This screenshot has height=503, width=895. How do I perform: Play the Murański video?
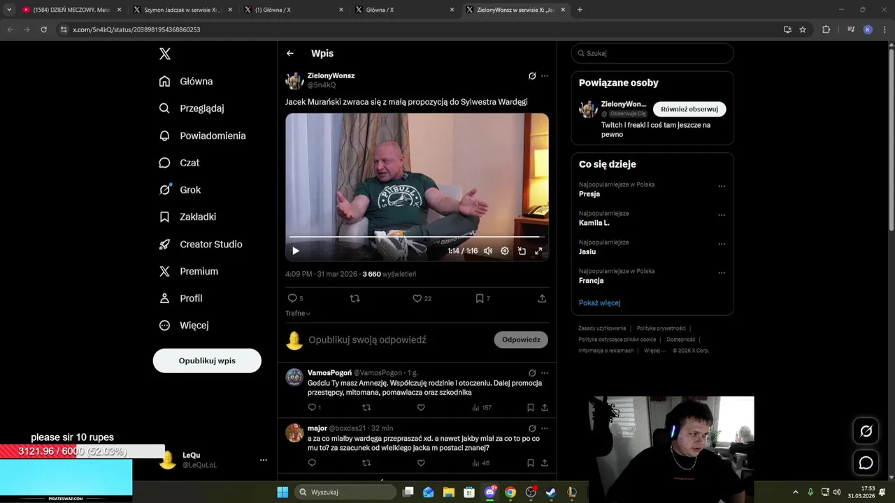[x=296, y=251]
